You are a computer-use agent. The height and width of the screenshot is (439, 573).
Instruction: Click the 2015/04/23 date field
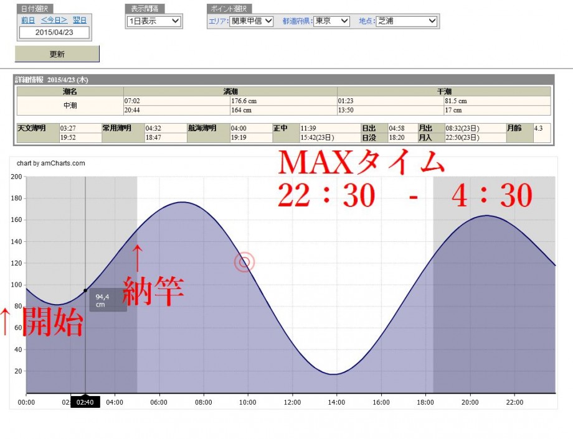click(54, 32)
